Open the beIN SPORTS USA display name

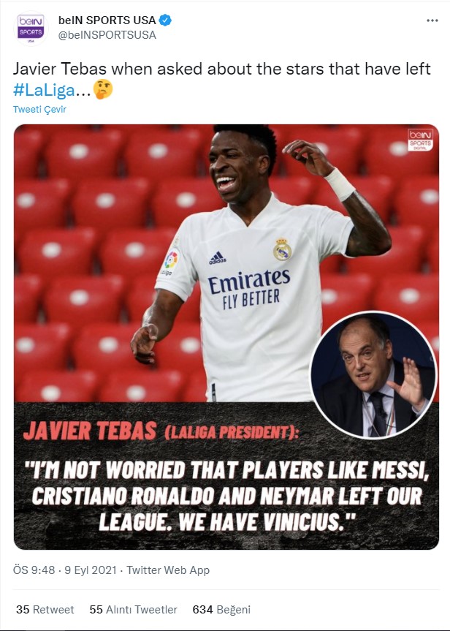coord(107,20)
